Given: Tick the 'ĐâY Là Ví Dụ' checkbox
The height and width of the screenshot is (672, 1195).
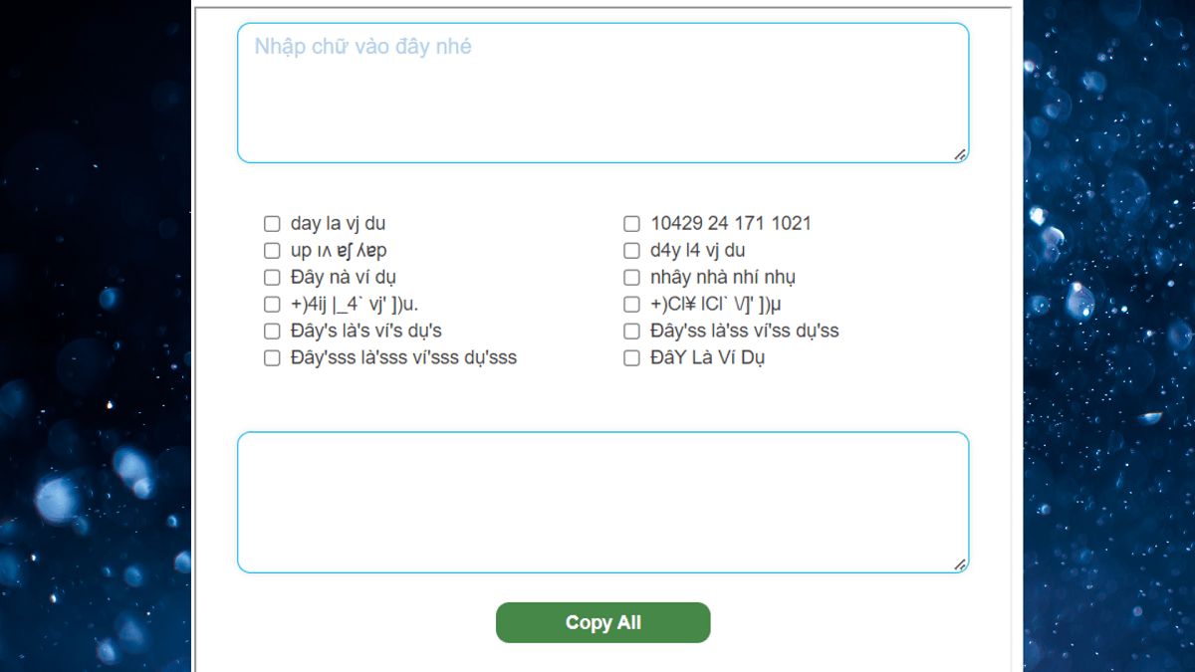Looking at the screenshot, I should pos(631,358).
